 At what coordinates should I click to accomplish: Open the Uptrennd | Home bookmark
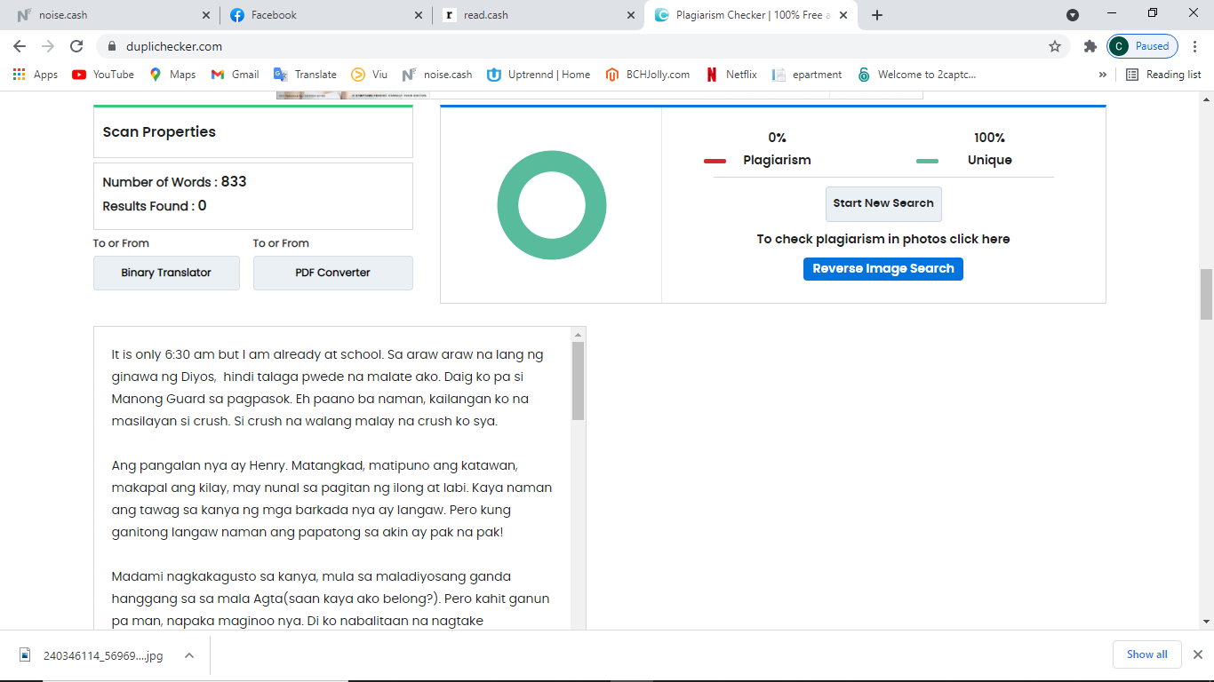click(539, 75)
